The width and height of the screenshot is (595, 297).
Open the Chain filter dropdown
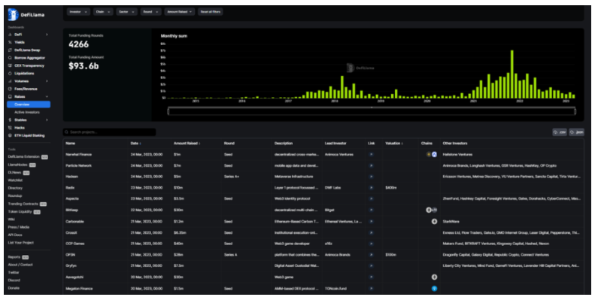click(x=103, y=12)
